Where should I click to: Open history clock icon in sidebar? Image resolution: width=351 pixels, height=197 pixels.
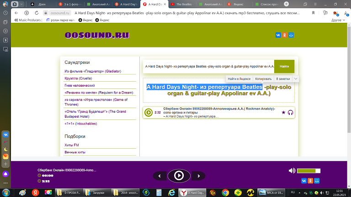(x=5, y=13)
